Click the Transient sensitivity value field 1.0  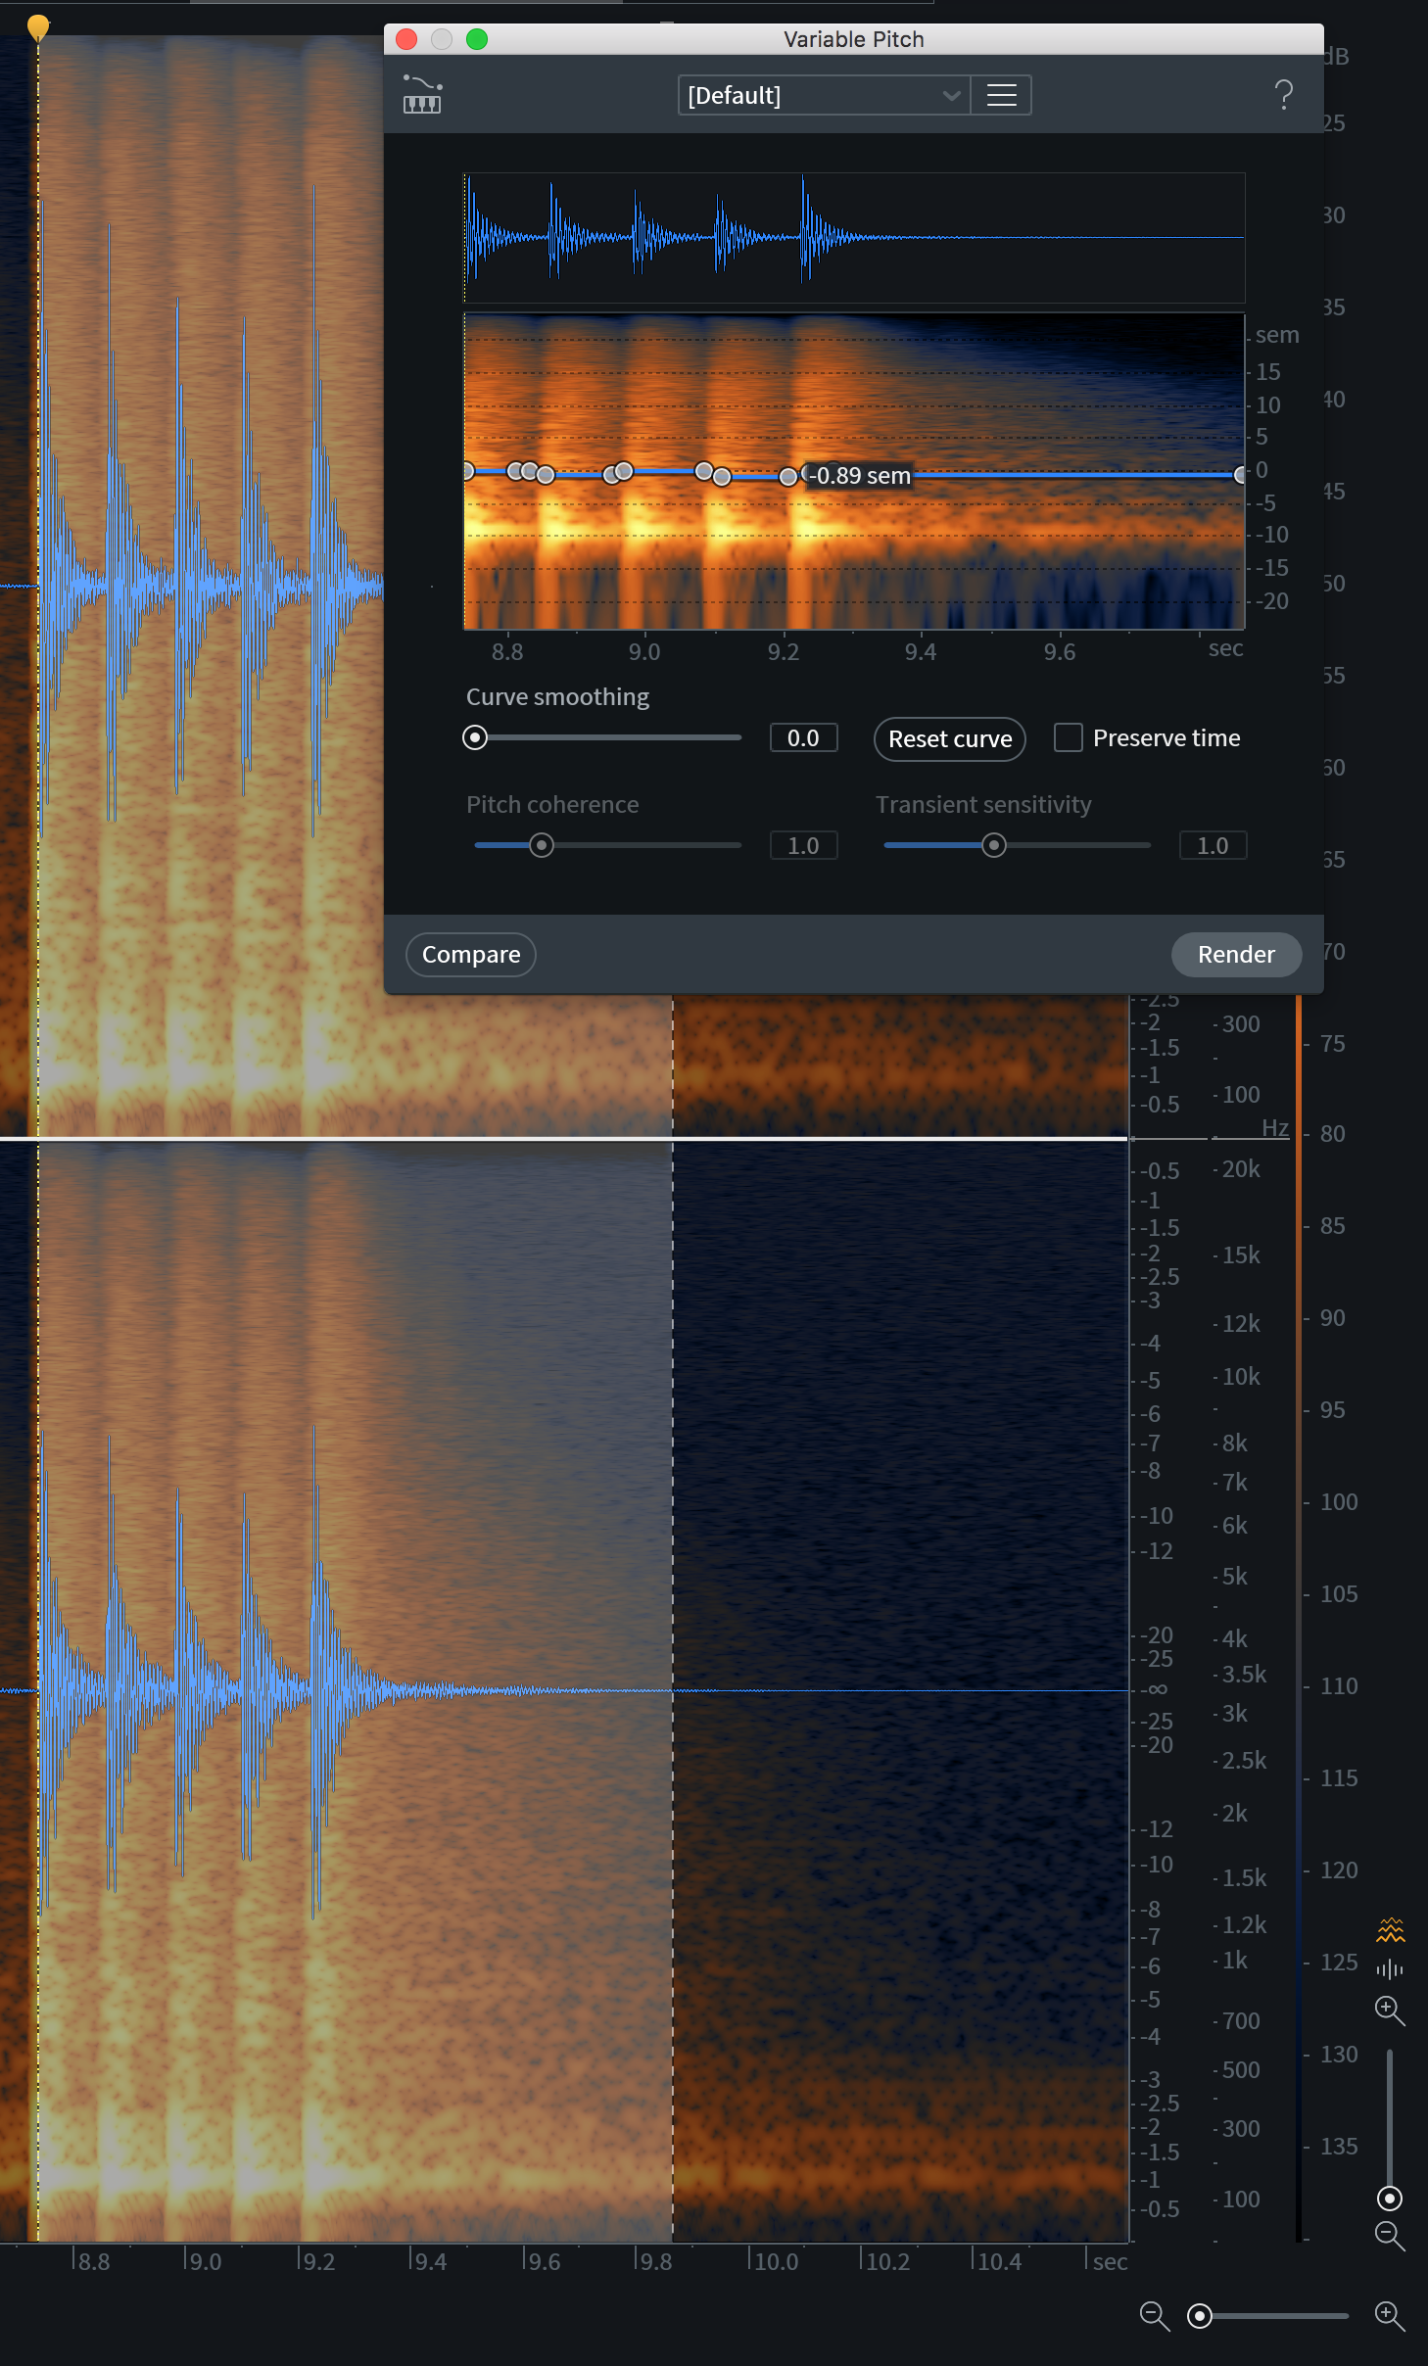[x=1213, y=846]
